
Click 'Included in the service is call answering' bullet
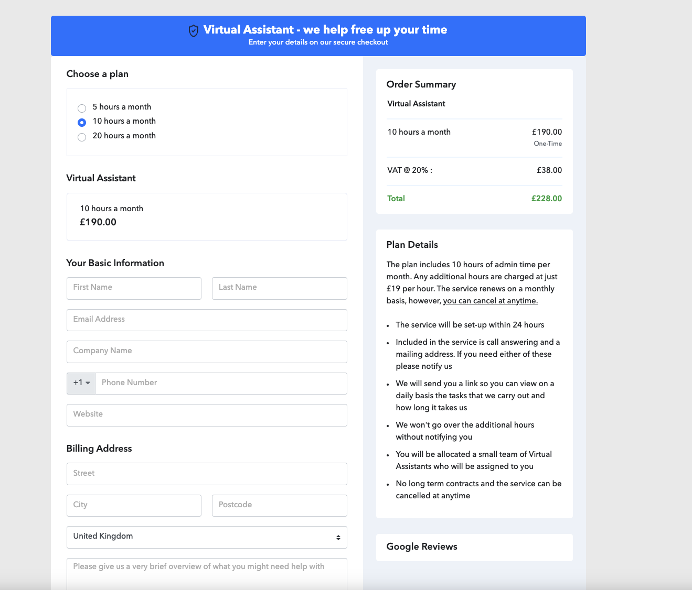tap(478, 354)
